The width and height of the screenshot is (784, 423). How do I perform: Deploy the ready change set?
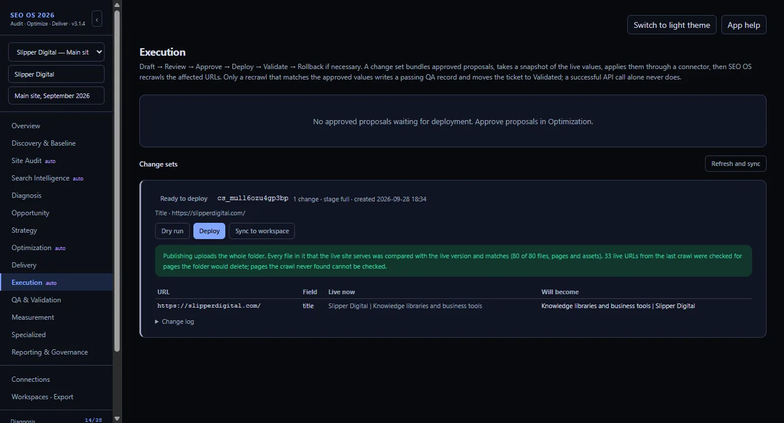[210, 231]
